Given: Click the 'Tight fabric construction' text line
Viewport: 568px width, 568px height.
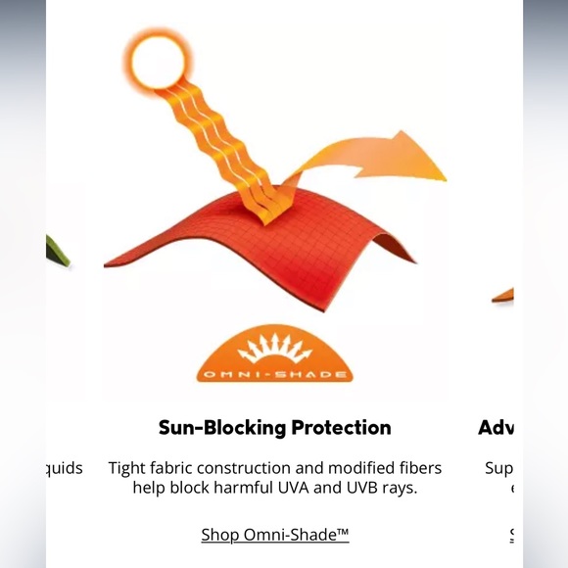Looking at the screenshot, I should pyautogui.click(x=275, y=468).
